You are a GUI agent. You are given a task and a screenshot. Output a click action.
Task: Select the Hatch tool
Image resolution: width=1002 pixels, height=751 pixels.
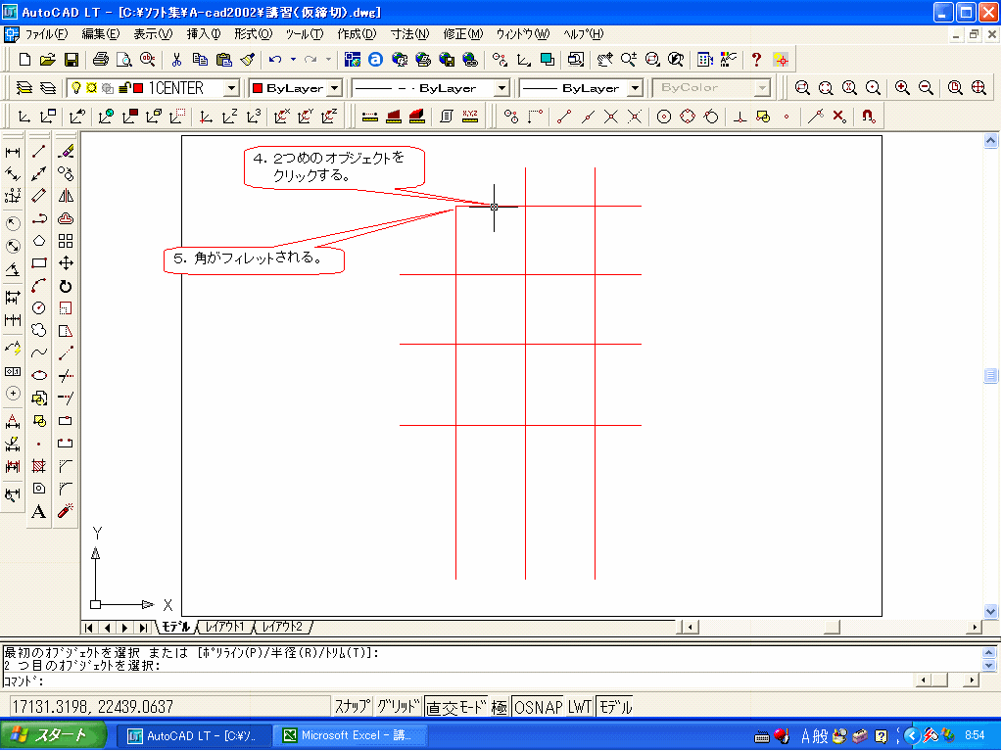pos(39,466)
